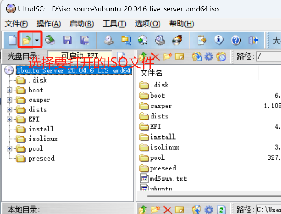Expand the dists folder in the tree
Image resolution: width=281 pixels, height=214 pixels.
9,109
